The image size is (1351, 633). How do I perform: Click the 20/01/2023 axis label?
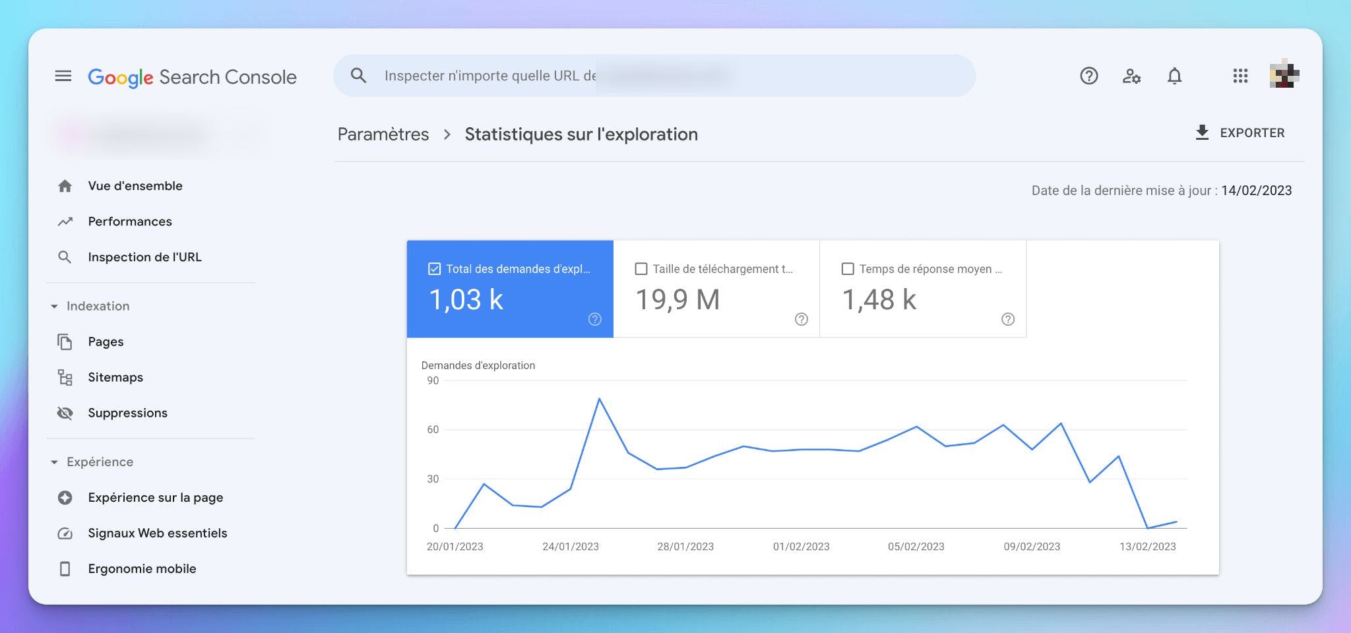pyautogui.click(x=455, y=547)
